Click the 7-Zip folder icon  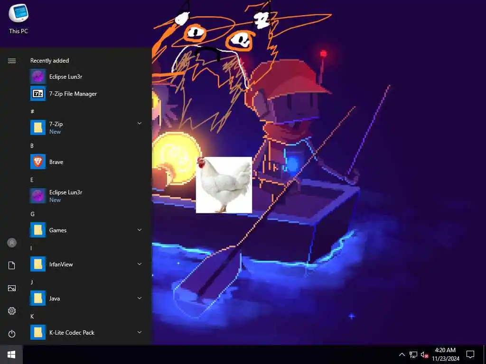coord(38,127)
